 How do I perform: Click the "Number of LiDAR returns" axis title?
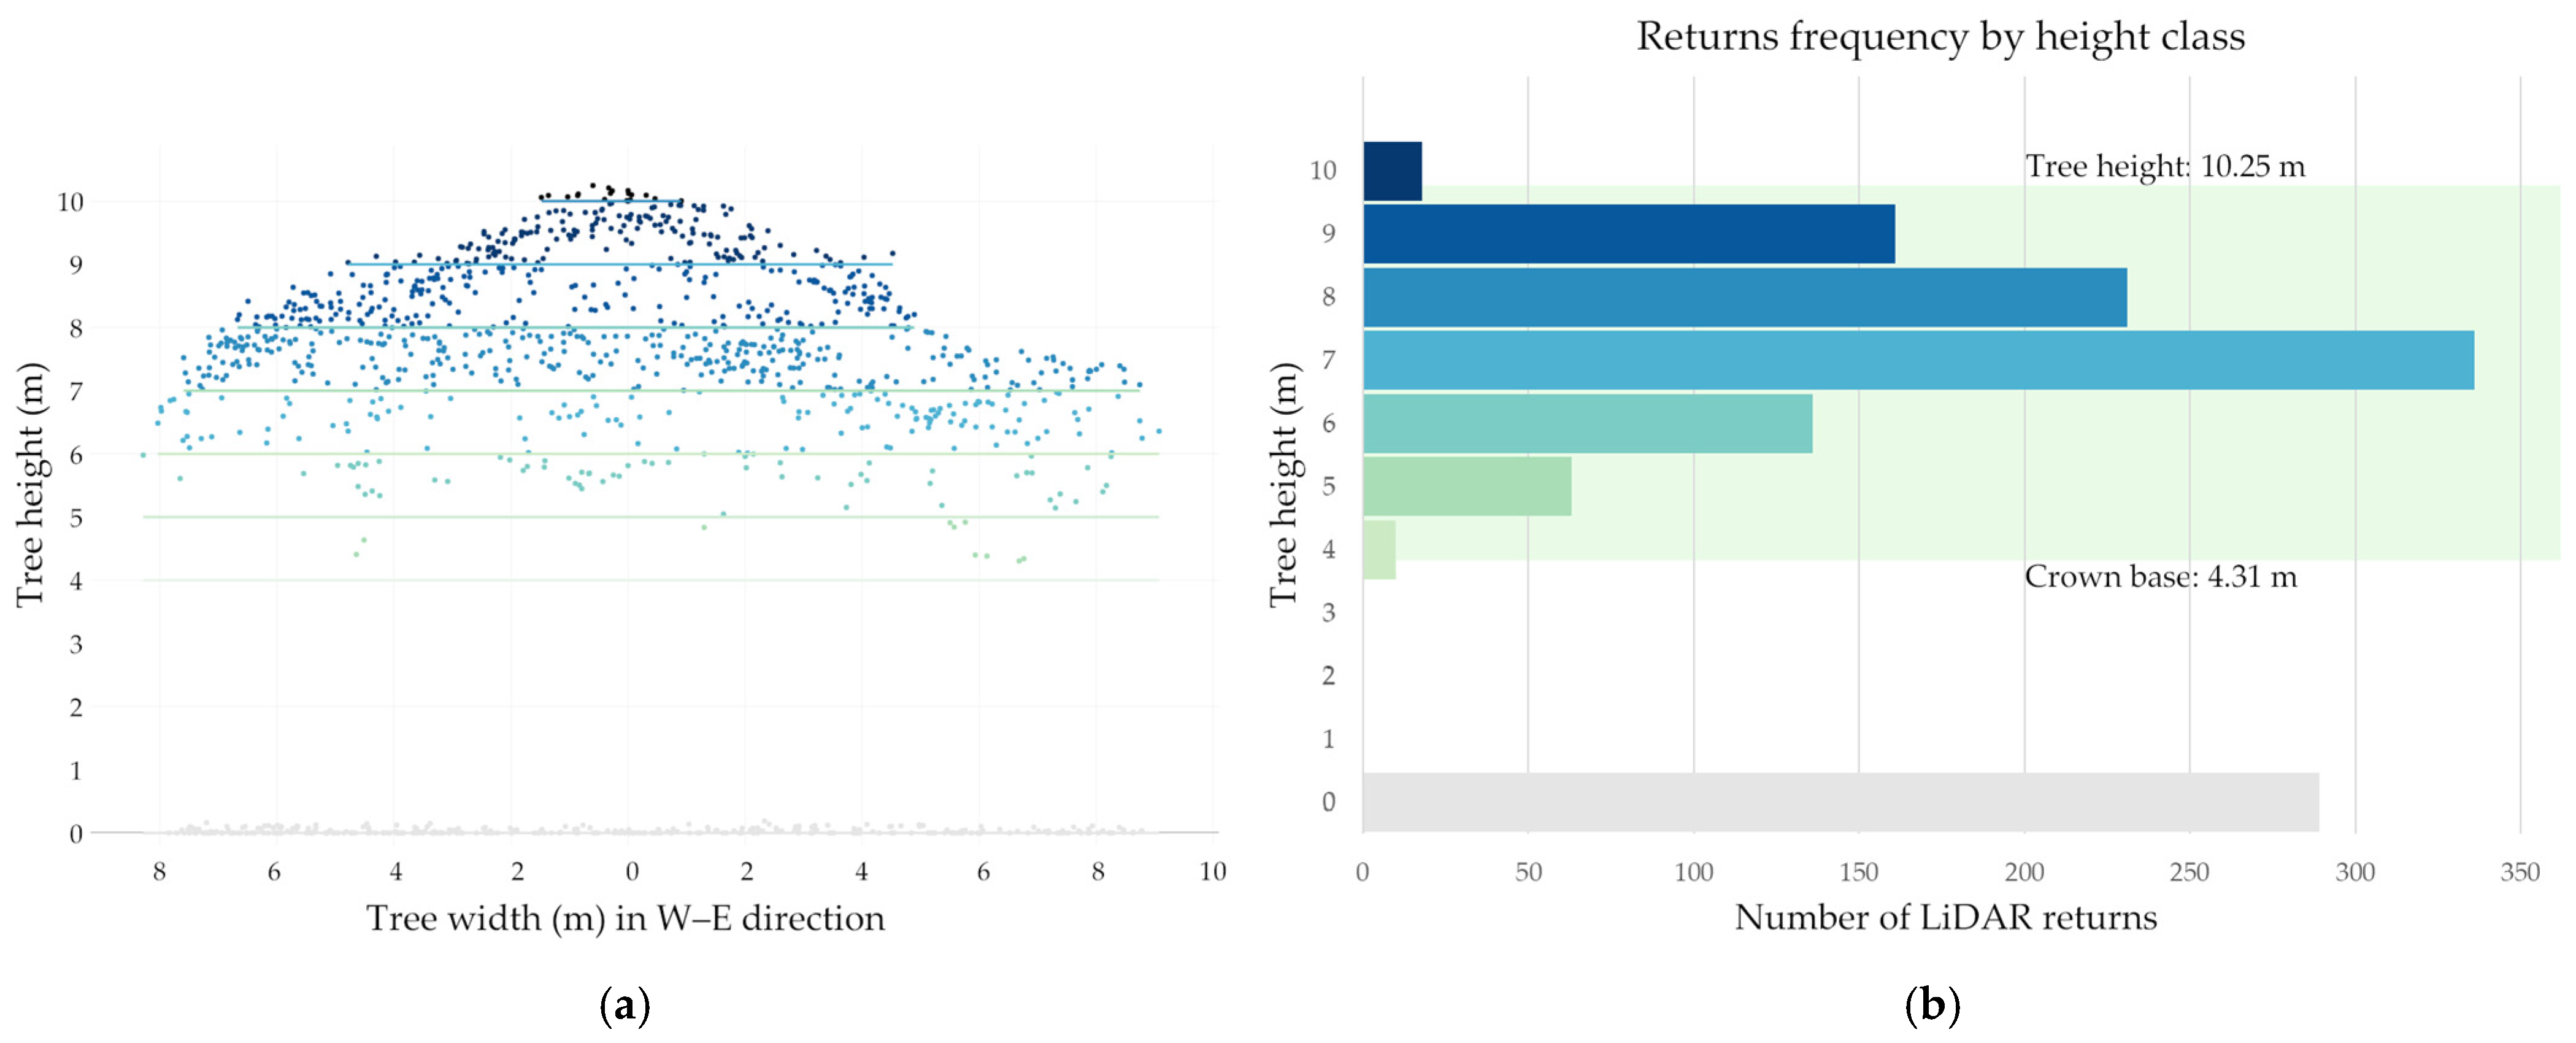pos(1945,917)
